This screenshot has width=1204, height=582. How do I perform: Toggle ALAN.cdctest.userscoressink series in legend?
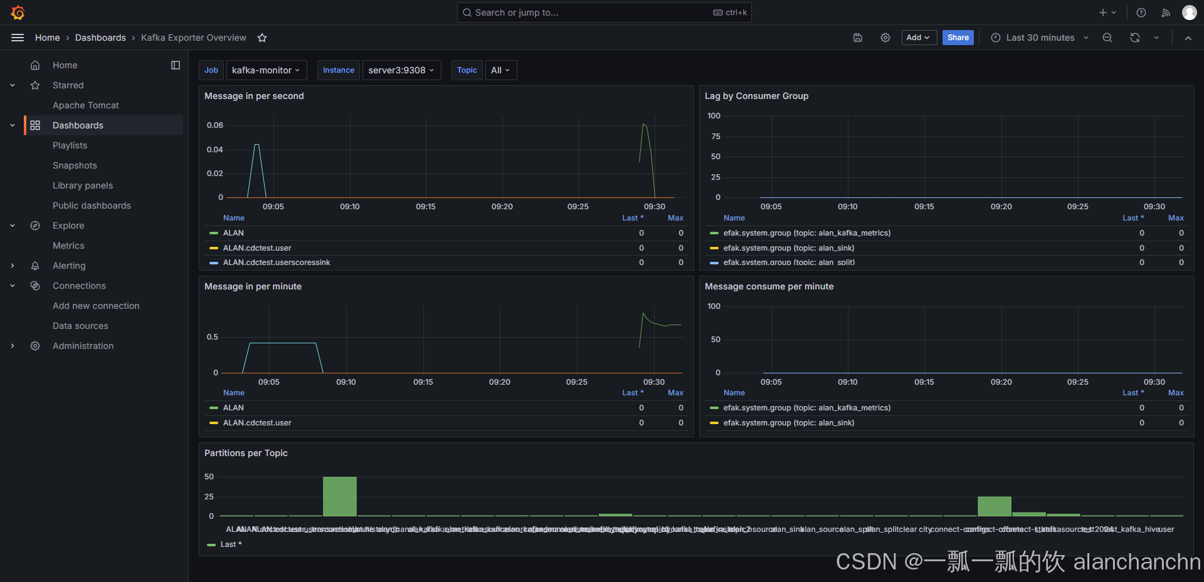pos(277,262)
